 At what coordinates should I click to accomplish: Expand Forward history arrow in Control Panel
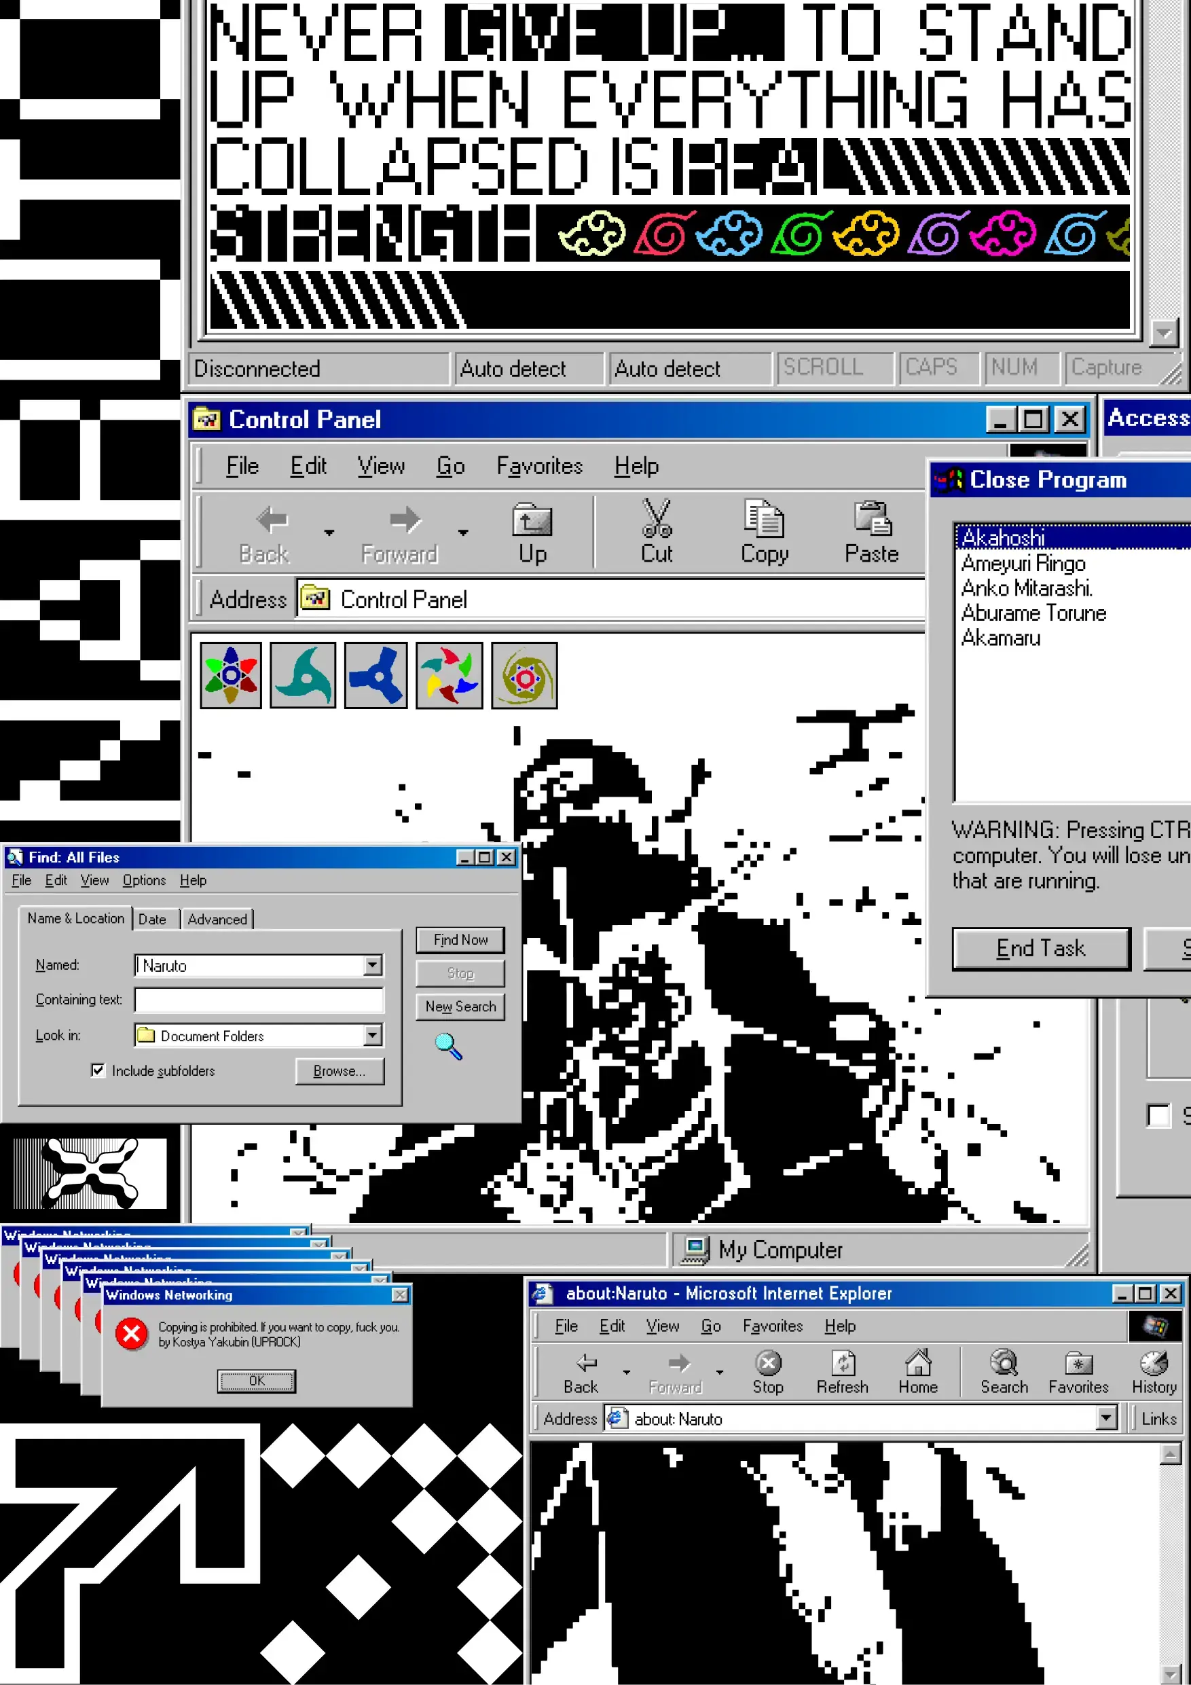[x=463, y=532]
